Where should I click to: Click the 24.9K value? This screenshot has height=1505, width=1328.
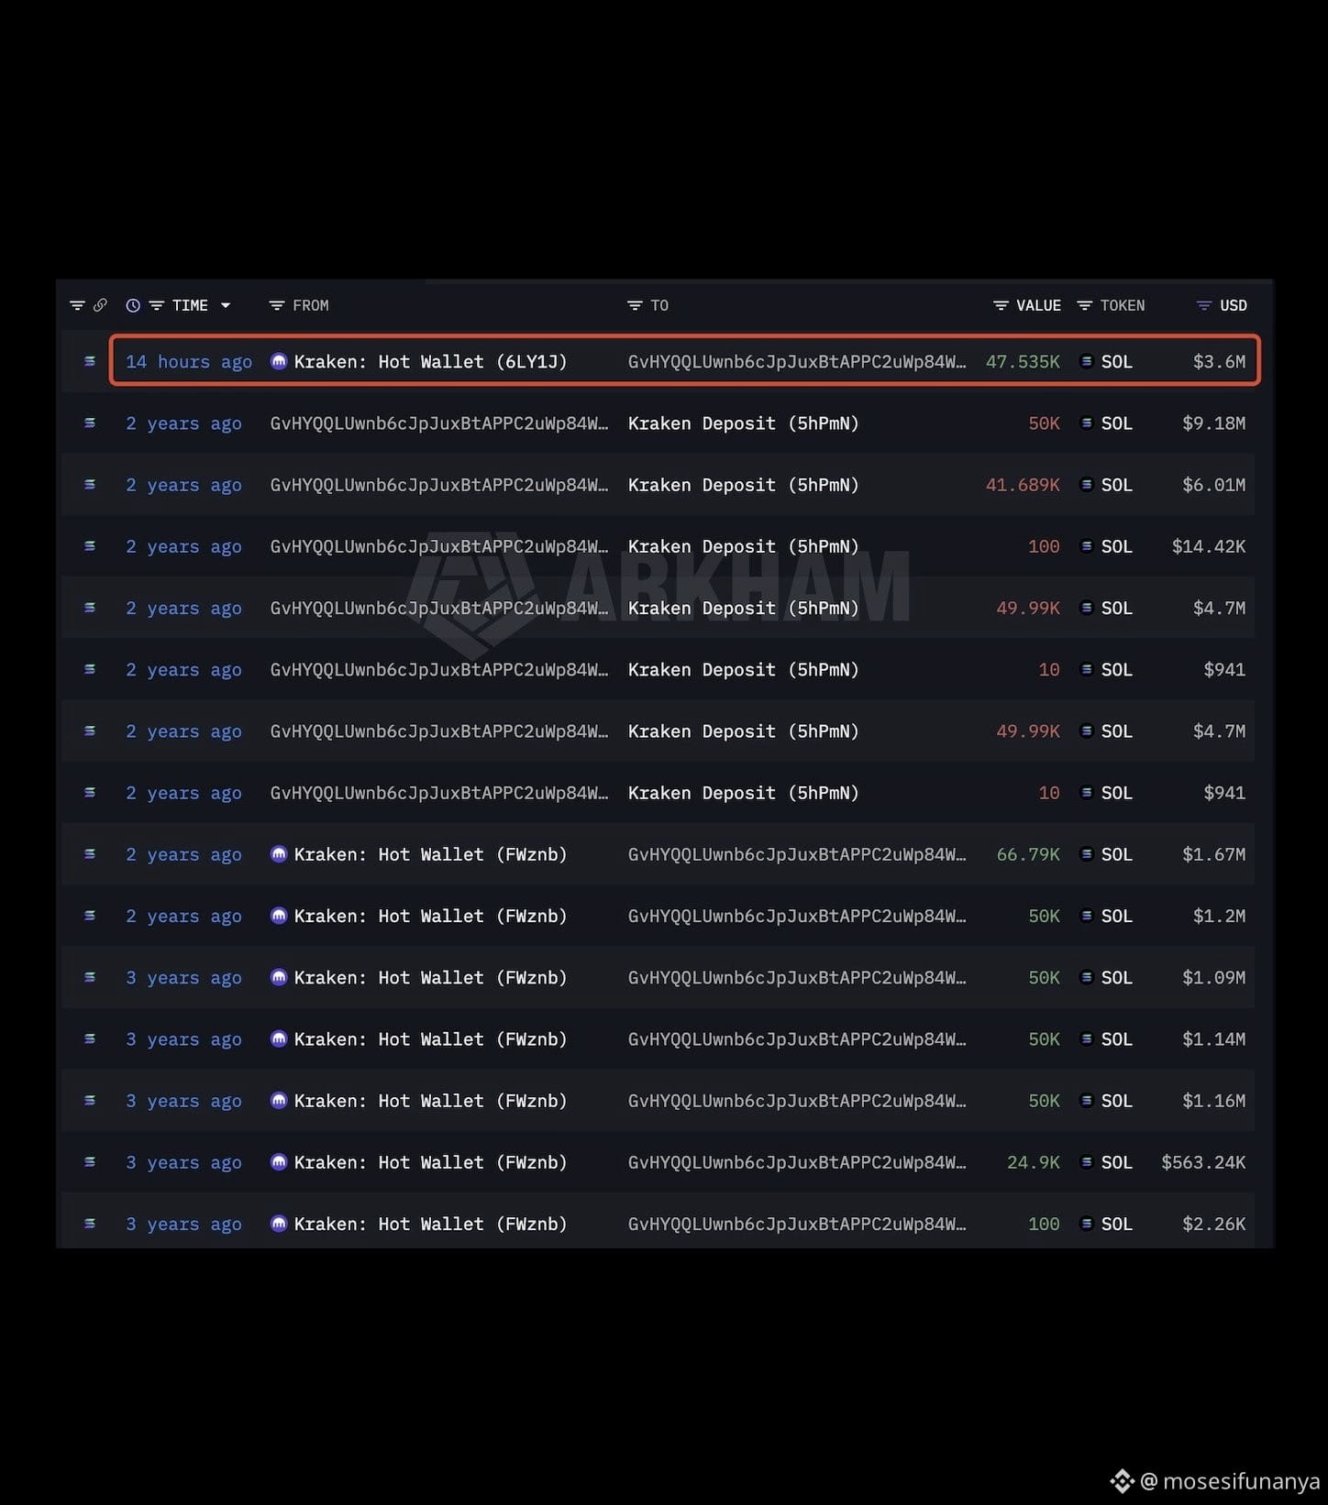[1034, 1161]
